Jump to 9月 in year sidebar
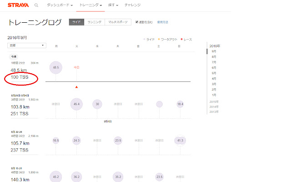Viewport: 291px width, 182px height. pyautogui.click(x=214, y=51)
